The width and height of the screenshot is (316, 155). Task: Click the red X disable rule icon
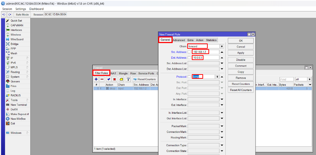click(x=115, y=79)
